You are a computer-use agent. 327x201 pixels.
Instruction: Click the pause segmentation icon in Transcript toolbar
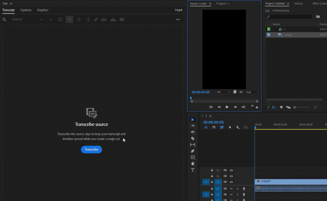click(x=69, y=19)
